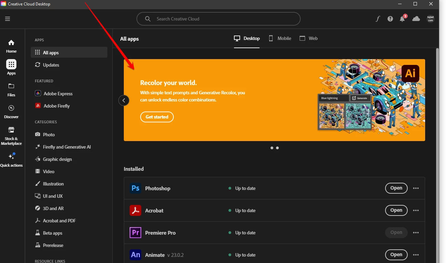Open more options for Photoshop
This screenshot has width=446, height=263.
[x=416, y=188]
